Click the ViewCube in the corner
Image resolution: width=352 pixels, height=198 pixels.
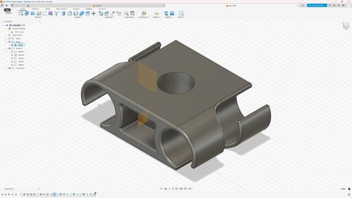pos(346,25)
